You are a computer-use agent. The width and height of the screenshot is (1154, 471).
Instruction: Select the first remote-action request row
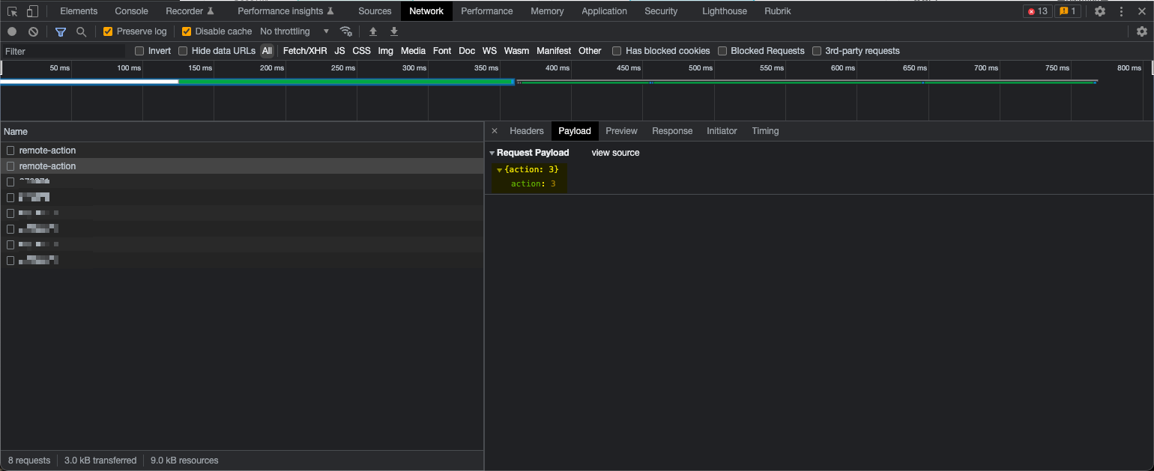(241, 151)
